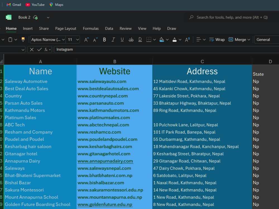The image size is (279, 209).
Task: Expand the alignment dropdown arrow
Action: coord(204,40)
